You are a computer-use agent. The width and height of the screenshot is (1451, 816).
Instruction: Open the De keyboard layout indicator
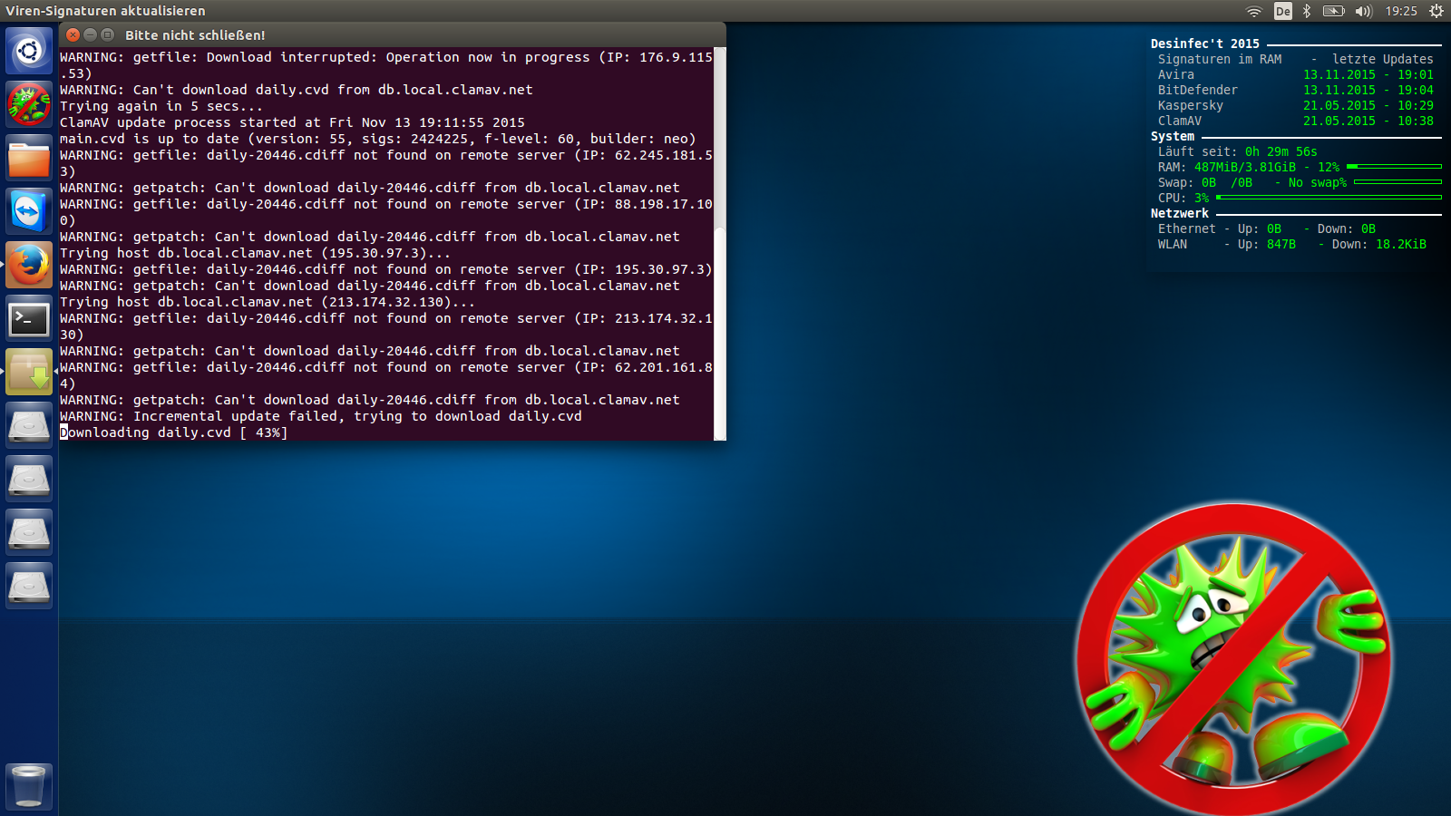point(1282,11)
